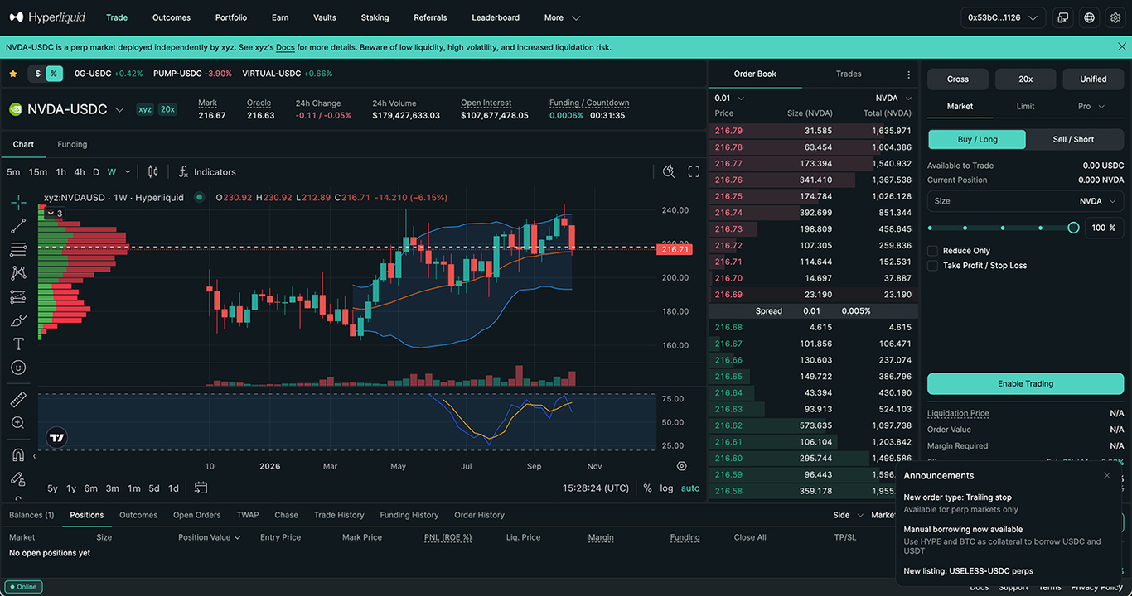The height and width of the screenshot is (596, 1132).
Task: Toggle the auto price scale
Action: pyautogui.click(x=690, y=488)
